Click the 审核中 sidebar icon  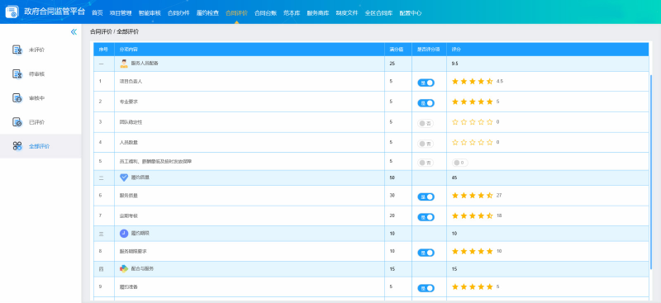point(17,98)
